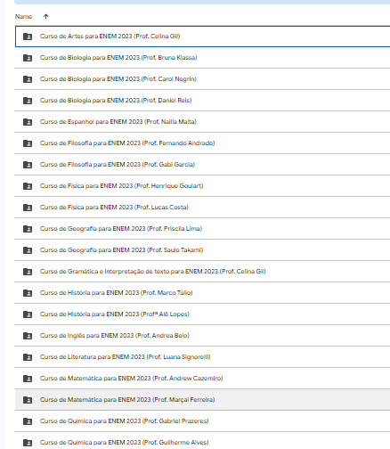
Task: Click folder icon for Biologia Bruna Klassa
Action: (x=28, y=58)
